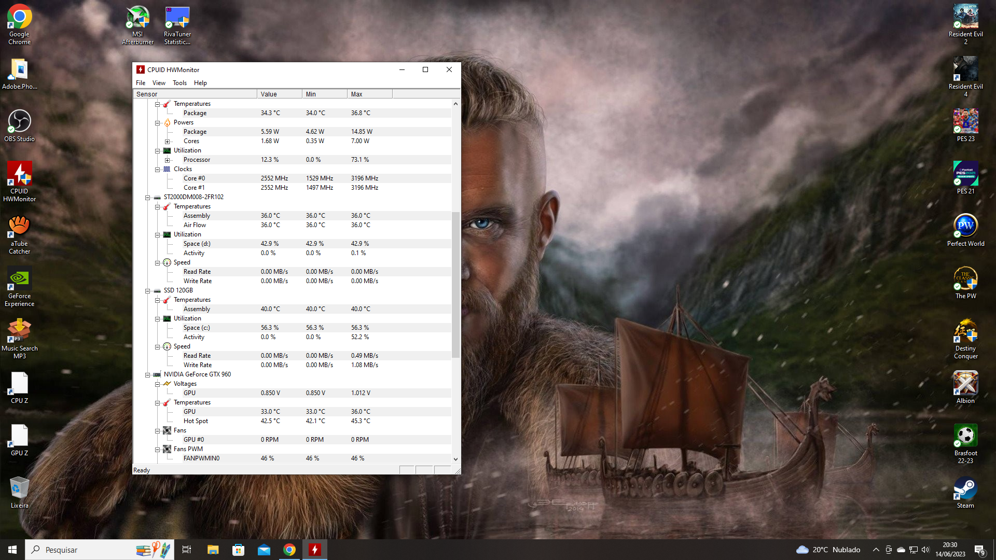996x560 pixels.
Task: Collapse the NVIDIA GeForce GTX 960 node
Action: tap(147, 375)
